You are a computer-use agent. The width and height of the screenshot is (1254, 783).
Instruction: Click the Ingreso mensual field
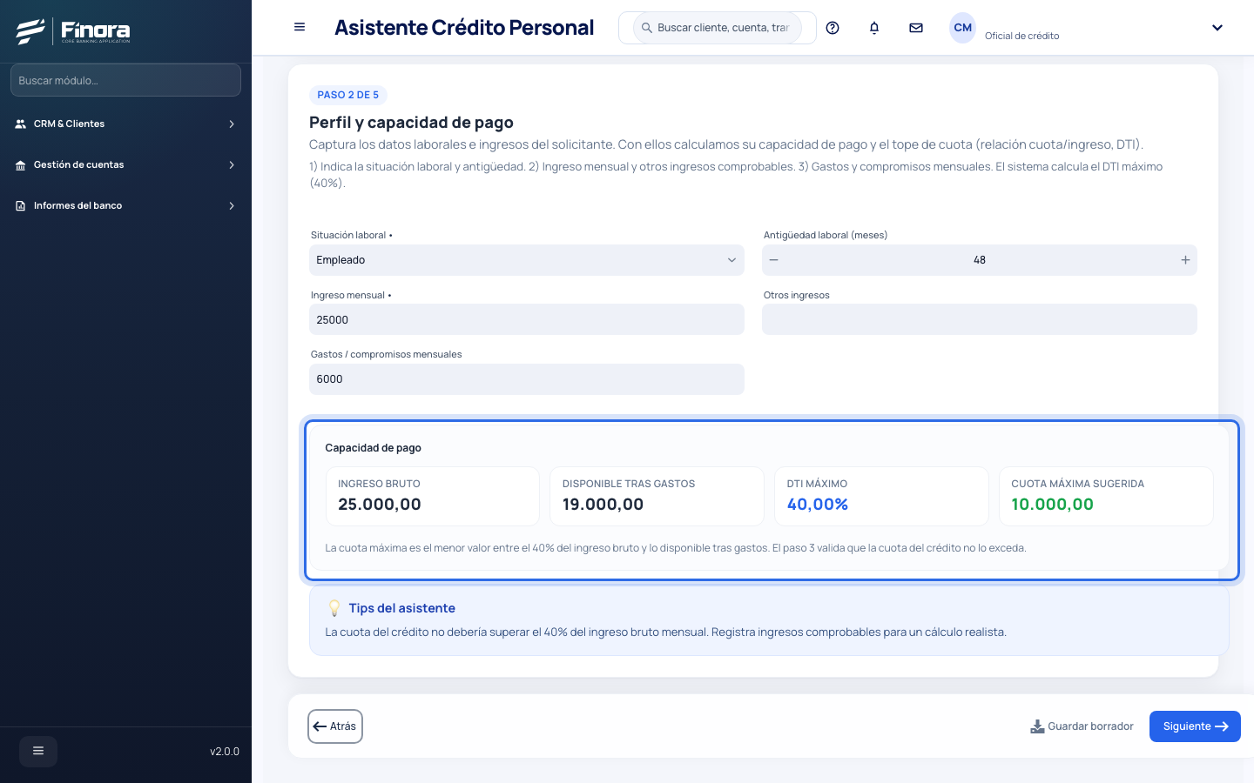[x=527, y=319]
